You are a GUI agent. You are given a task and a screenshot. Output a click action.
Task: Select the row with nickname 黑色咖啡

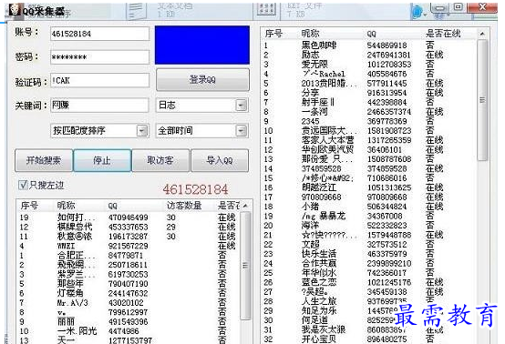click(369, 46)
